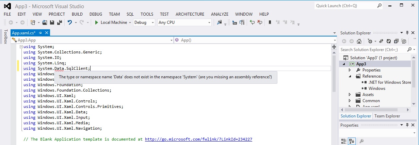419x145 pixels.
Task: Click the Redo toolbar icon
Action: click(x=81, y=22)
